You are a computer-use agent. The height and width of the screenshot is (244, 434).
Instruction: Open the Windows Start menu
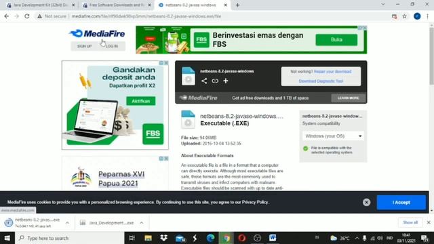click(x=7, y=238)
